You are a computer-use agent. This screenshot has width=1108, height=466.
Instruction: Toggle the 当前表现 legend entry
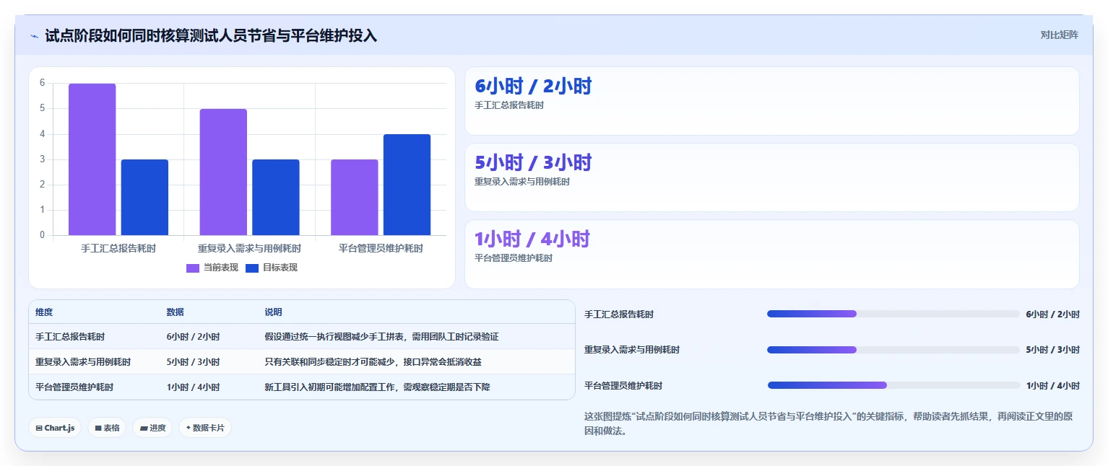pos(212,268)
